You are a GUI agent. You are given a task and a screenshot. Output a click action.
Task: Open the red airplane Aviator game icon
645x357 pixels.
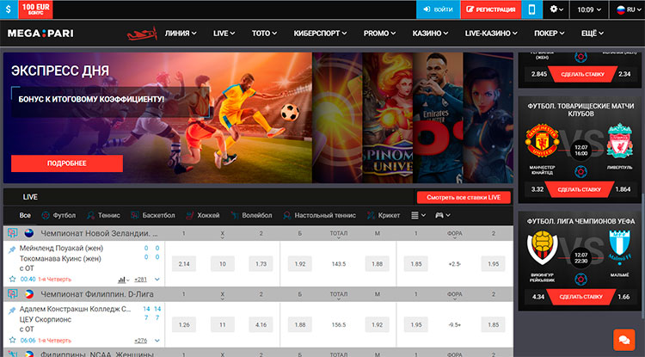(x=142, y=34)
